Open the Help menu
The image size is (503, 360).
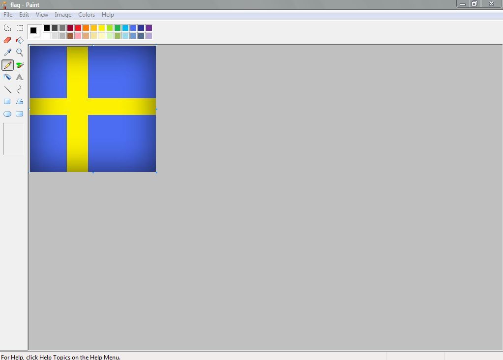click(108, 15)
